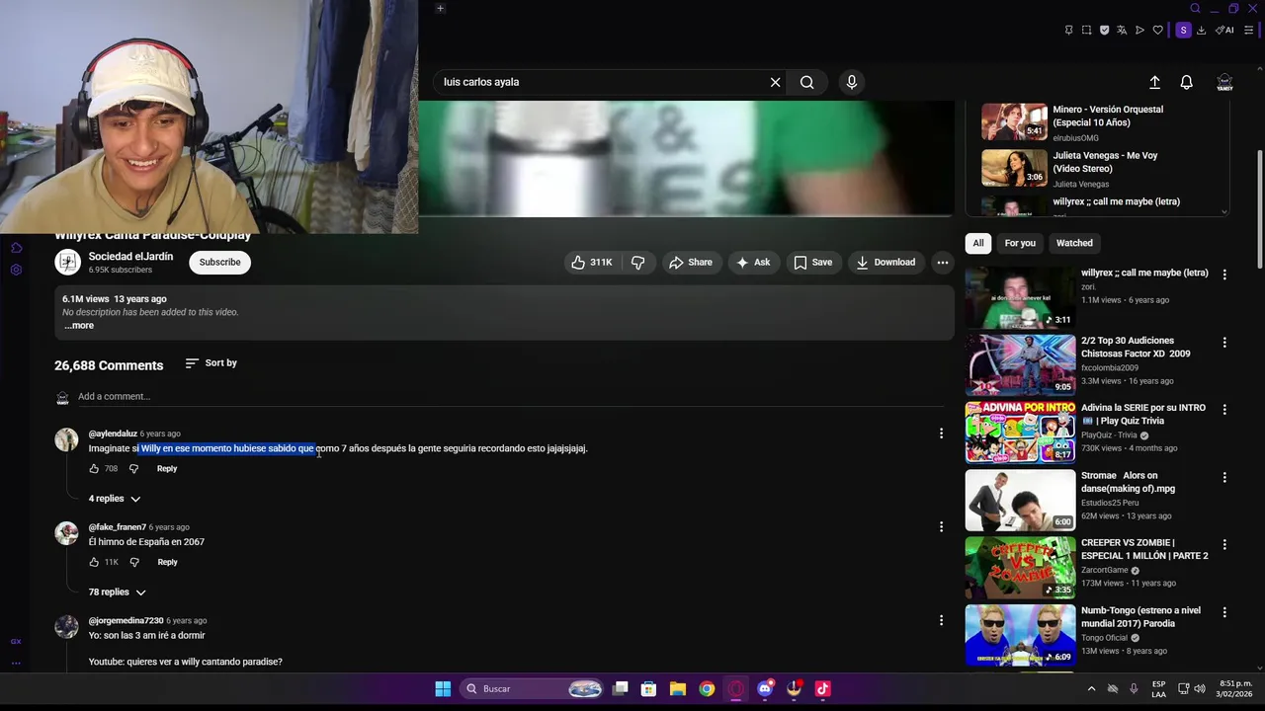Open options for Adivina la SERIE video

(x=1224, y=410)
